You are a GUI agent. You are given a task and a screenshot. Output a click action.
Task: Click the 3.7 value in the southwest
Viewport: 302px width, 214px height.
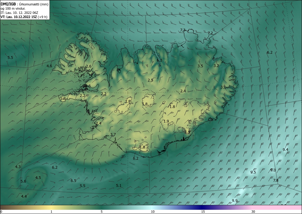[113, 135]
